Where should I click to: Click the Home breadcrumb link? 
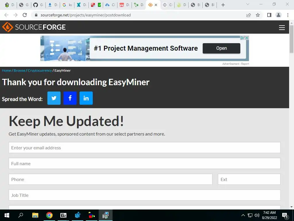7,71
